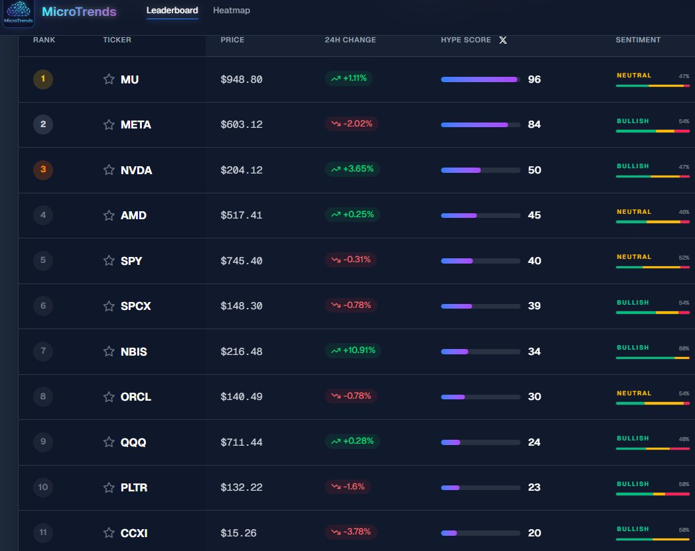Switch to the Leaderboard tab
This screenshot has width=695, height=551.
tap(172, 11)
